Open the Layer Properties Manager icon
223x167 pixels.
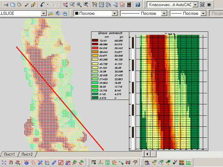pyautogui.click(x=50, y=13)
